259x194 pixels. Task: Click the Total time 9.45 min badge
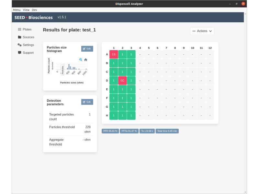pos(167,131)
